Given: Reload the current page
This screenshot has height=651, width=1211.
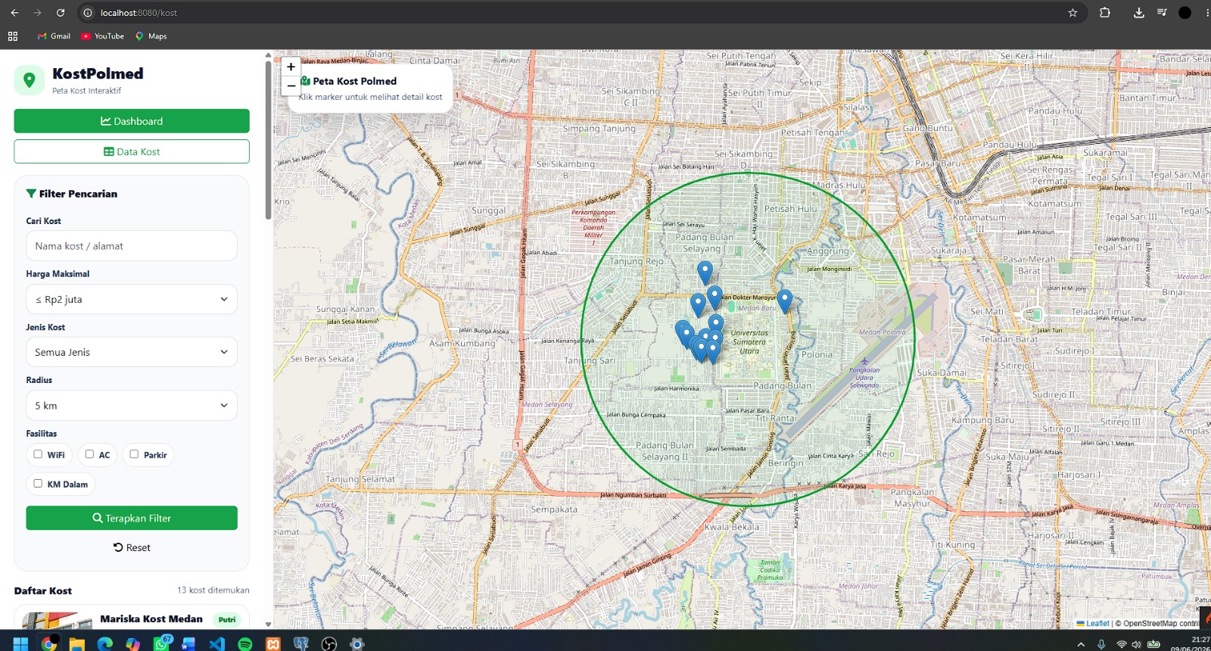Looking at the screenshot, I should tap(61, 13).
